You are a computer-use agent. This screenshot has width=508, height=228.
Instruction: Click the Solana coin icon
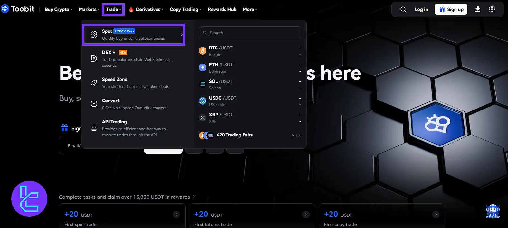tap(203, 84)
